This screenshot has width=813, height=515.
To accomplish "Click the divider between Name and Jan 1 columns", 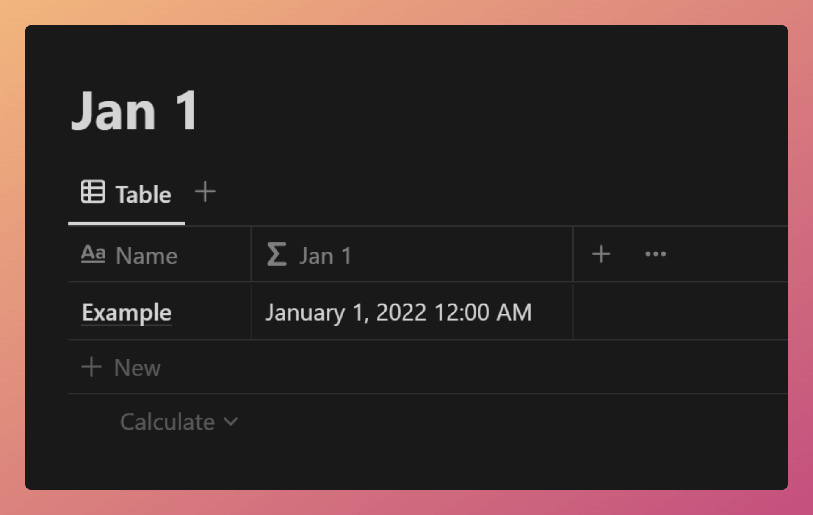I will click(x=251, y=254).
